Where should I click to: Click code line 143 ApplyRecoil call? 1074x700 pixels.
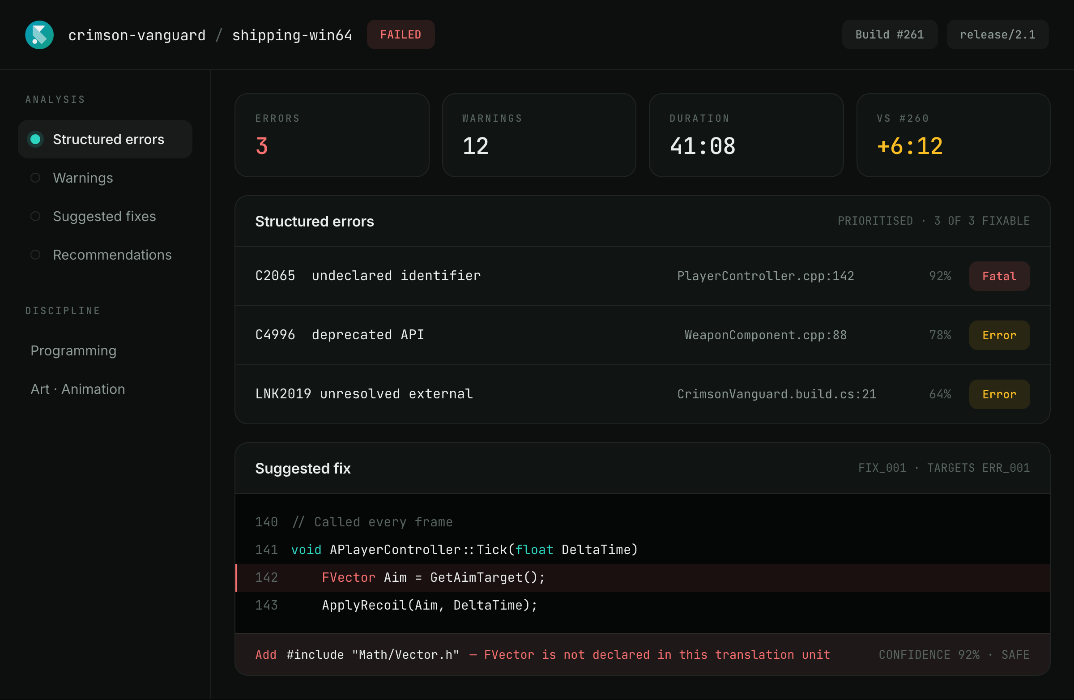pos(643,606)
